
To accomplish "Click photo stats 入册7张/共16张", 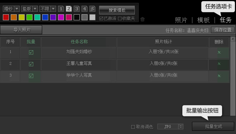I will (163, 52).
